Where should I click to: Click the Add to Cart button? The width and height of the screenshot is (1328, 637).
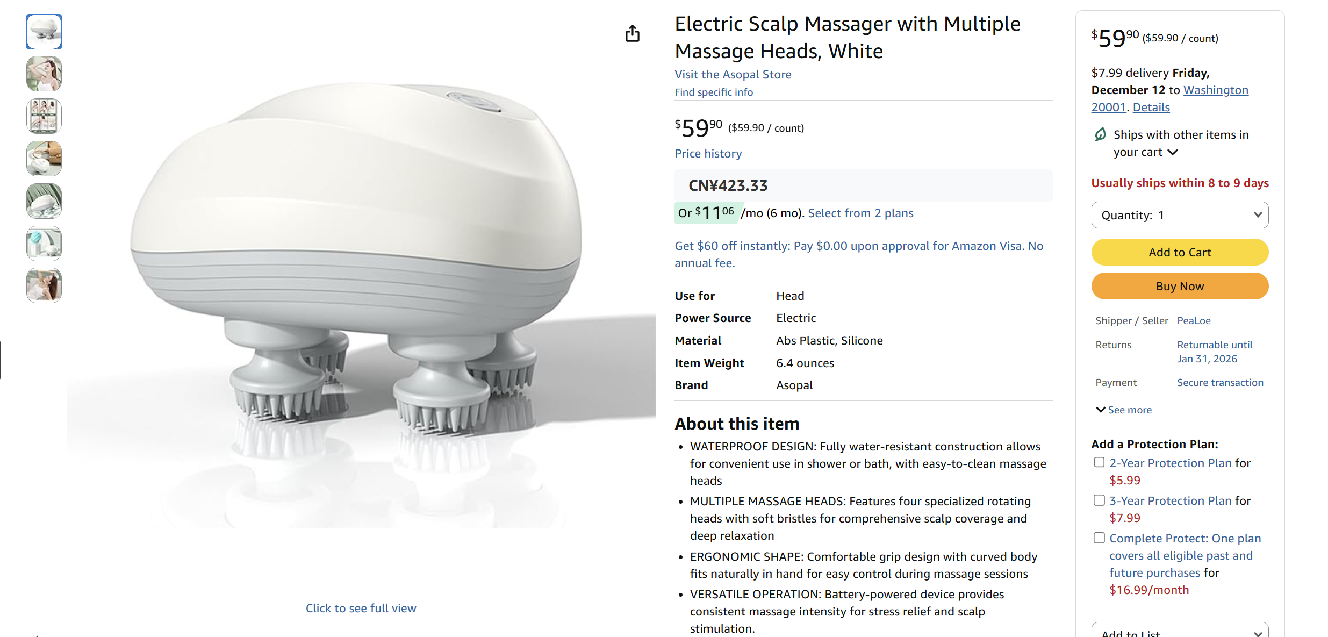(x=1180, y=252)
